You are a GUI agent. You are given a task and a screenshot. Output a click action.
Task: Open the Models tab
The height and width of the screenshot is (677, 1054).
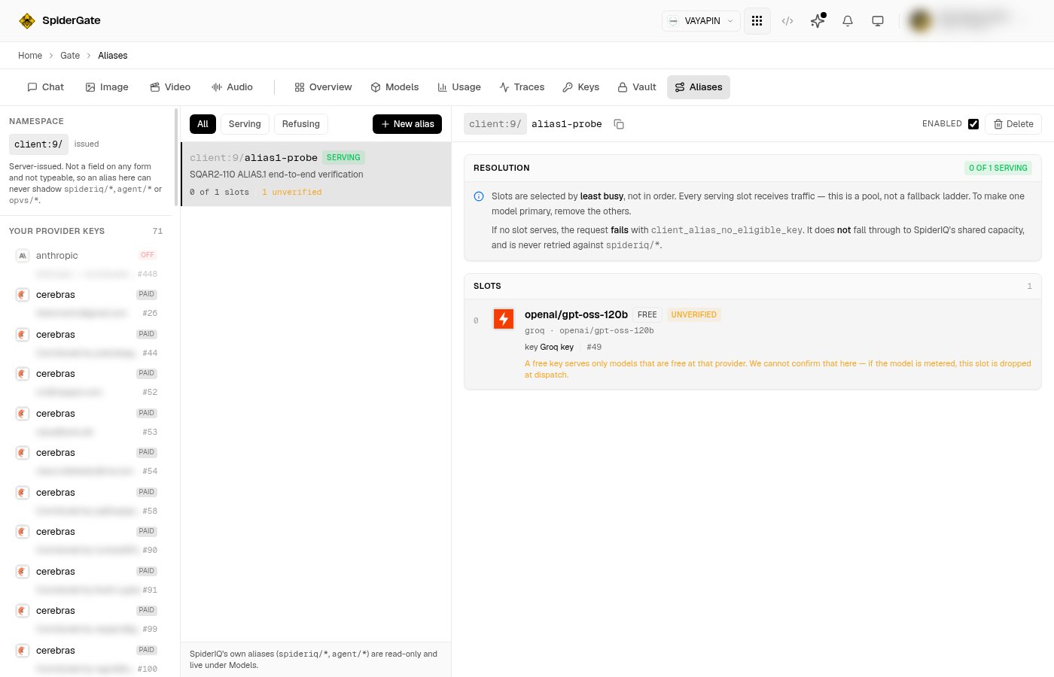394,87
